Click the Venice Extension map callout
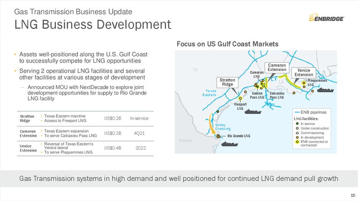 (x=304, y=72)
